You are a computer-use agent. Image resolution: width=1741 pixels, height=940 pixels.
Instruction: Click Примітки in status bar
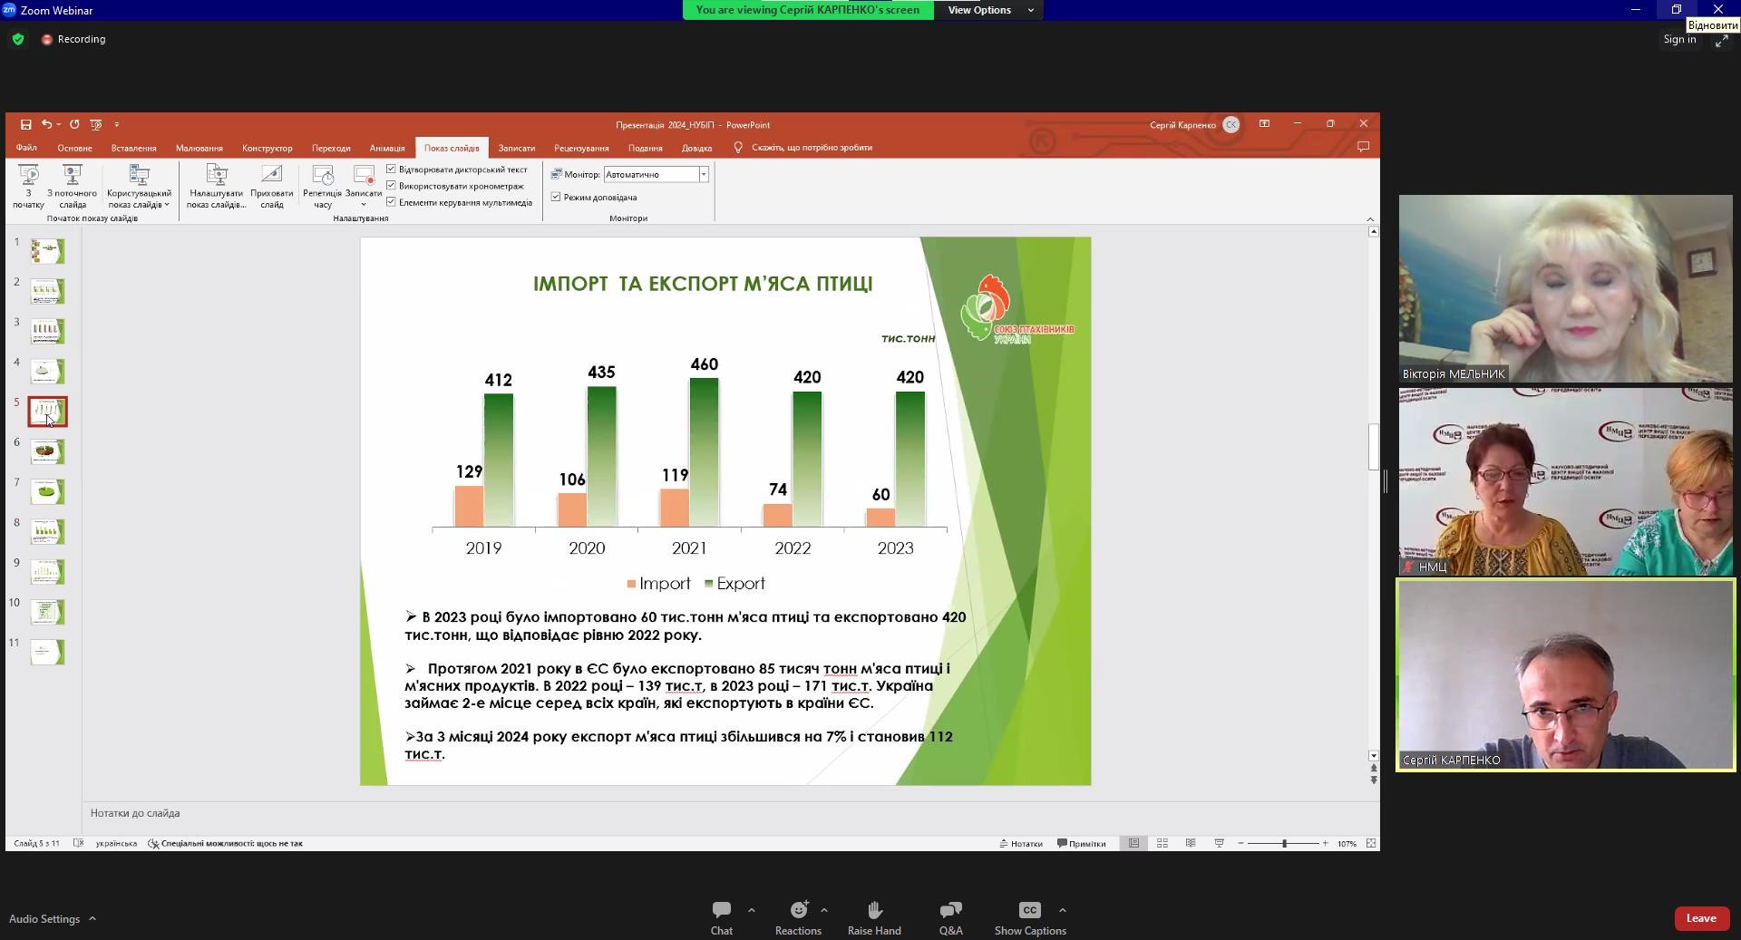(1082, 843)
